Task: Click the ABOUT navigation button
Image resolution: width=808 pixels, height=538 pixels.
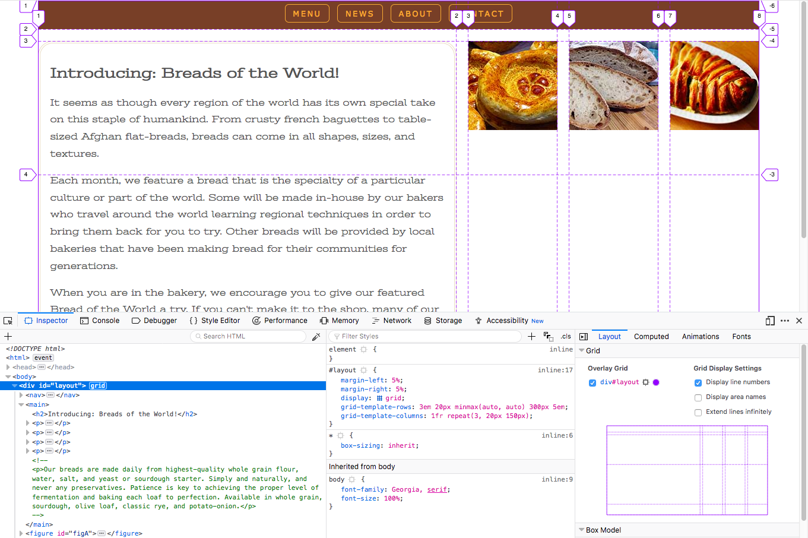Action: point(416,14)
